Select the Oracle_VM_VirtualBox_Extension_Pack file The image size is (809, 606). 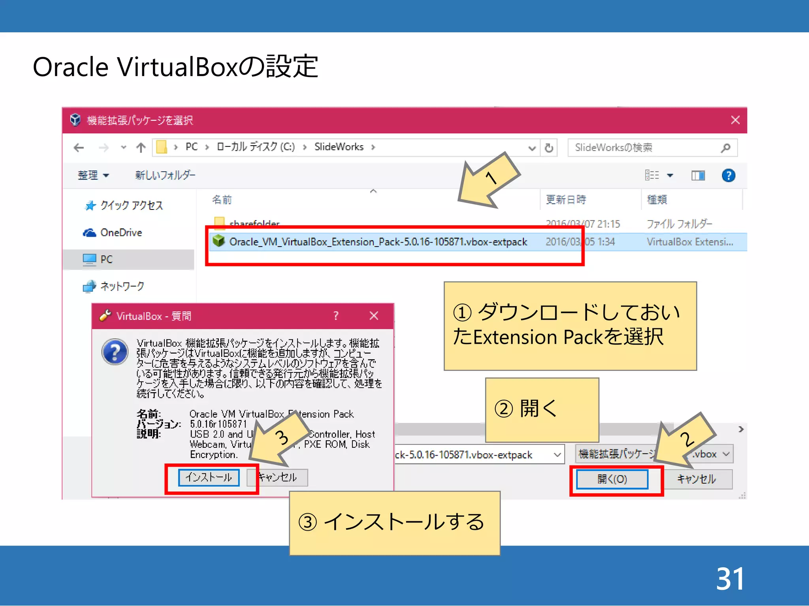click(478, 242)
